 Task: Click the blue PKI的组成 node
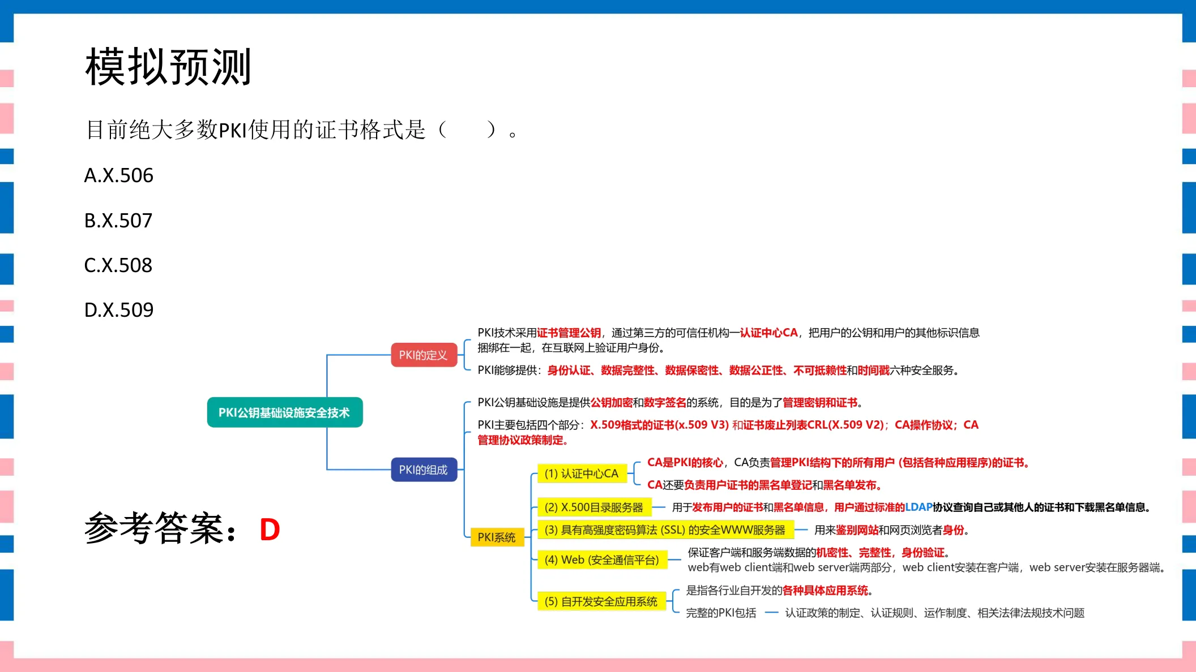[424, 469]
